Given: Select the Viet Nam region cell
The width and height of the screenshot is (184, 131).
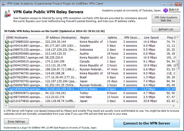Looking at the screenshot, I should pyautogui.click(x=86, y=97).
